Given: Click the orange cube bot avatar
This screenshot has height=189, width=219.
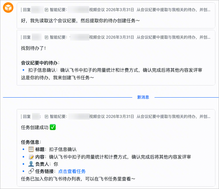Looking at the screenshot, I should [8, 8].
